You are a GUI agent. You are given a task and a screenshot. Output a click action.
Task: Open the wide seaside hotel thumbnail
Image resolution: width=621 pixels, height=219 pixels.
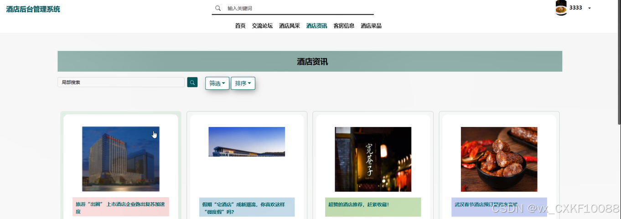pyautogui.click(x=247, y=142)
